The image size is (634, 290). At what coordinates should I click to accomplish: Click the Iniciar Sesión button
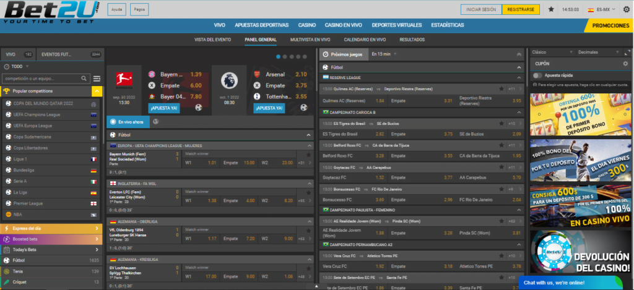click(x=480, y=10)
